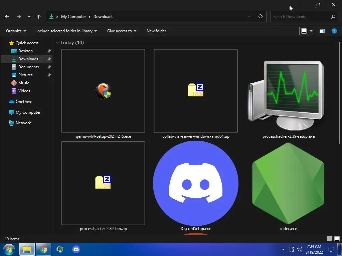Open Documents in the sidebar

pyautogui.click(x=29, y=67)
